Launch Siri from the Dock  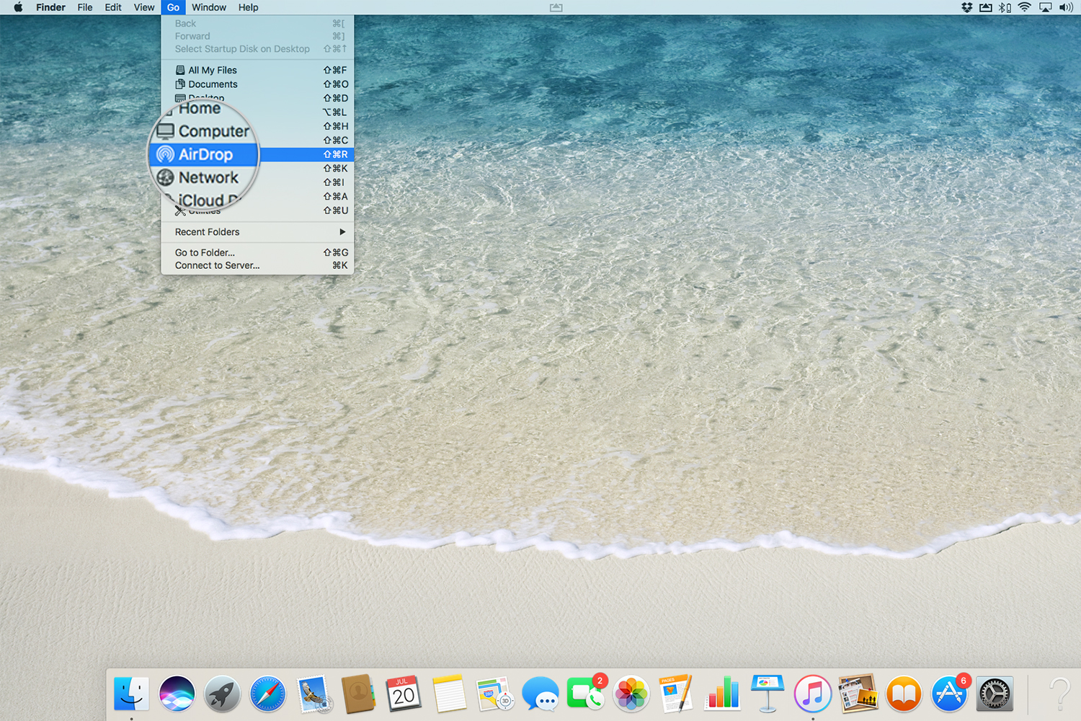(177, 694)
